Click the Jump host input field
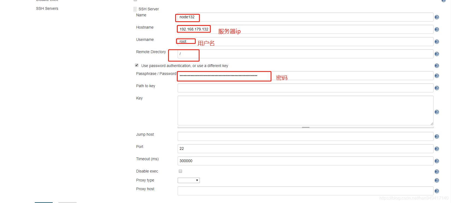 tap(305, 137)
